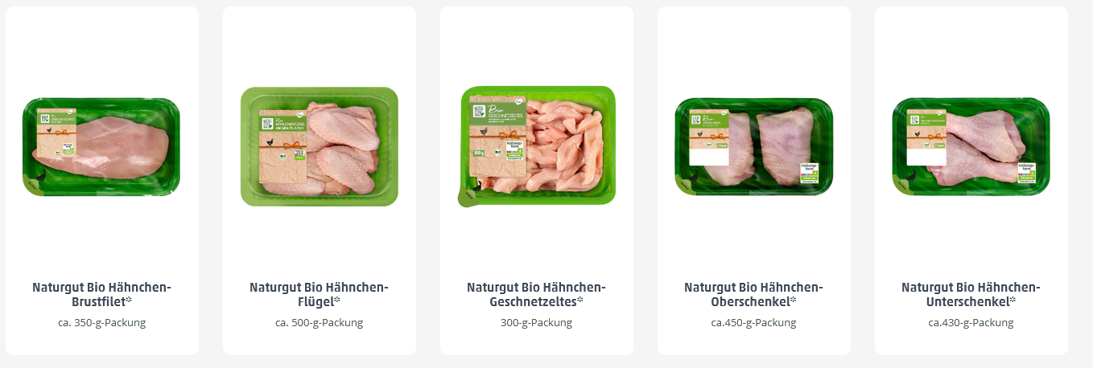
Task: Click Haltungsform badge on Unterschenkel package
Action: click(x=1028, y=171)
